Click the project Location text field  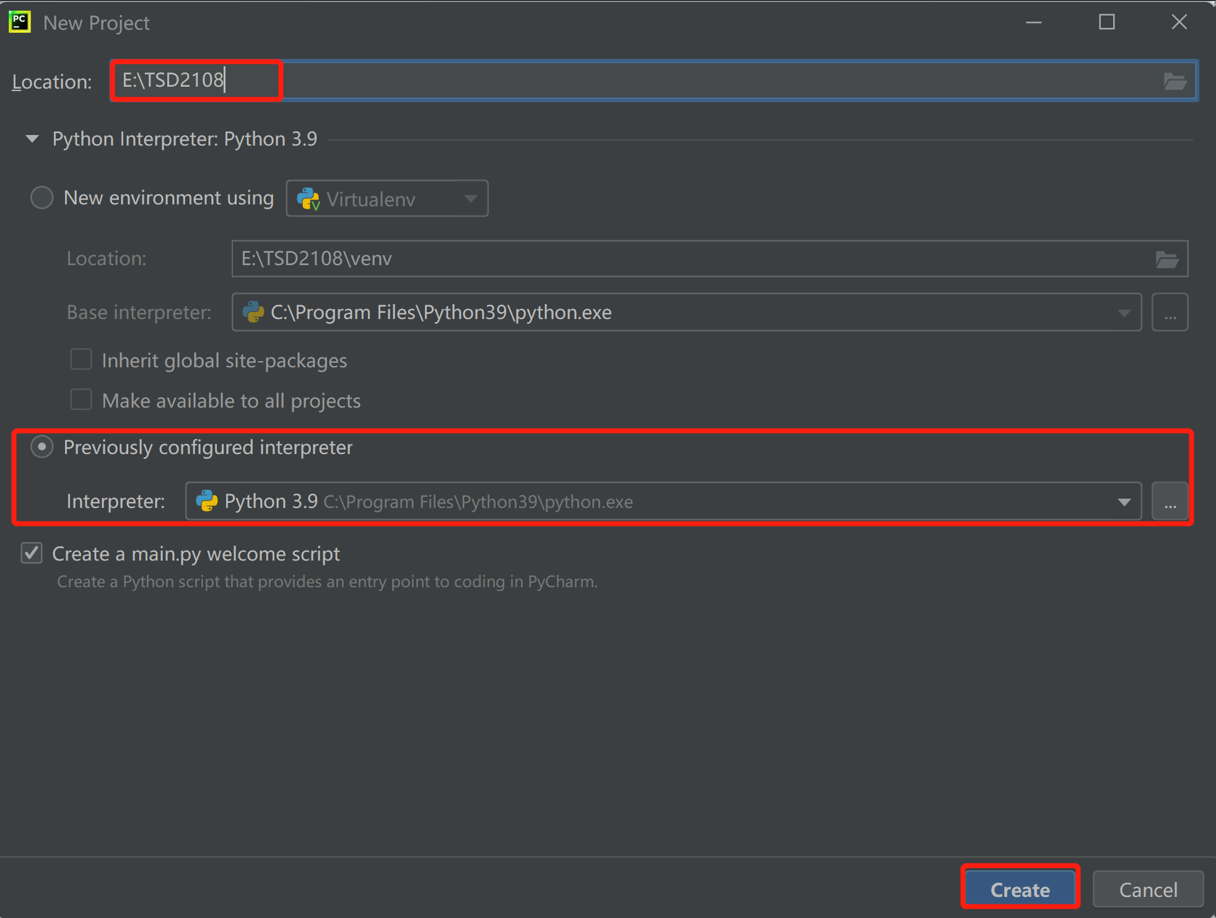pos(681,81)
